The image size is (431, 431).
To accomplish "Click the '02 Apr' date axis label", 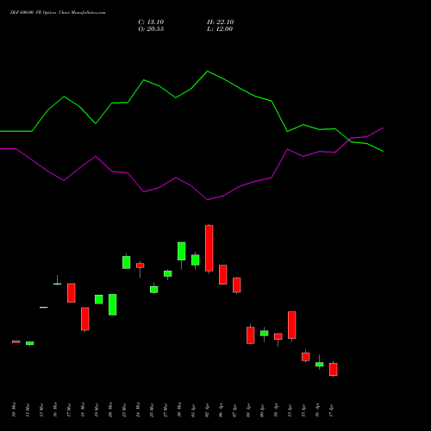I will (x=207, y=410).
